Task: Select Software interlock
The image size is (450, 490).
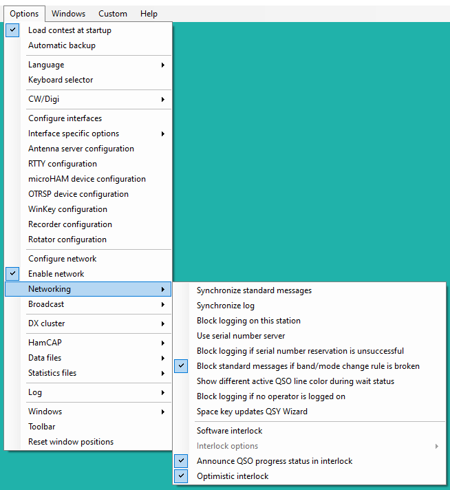Action: (x=310, y=431)
